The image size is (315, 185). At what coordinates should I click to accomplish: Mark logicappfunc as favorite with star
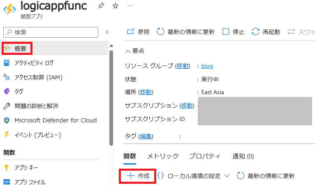point(116,6)
